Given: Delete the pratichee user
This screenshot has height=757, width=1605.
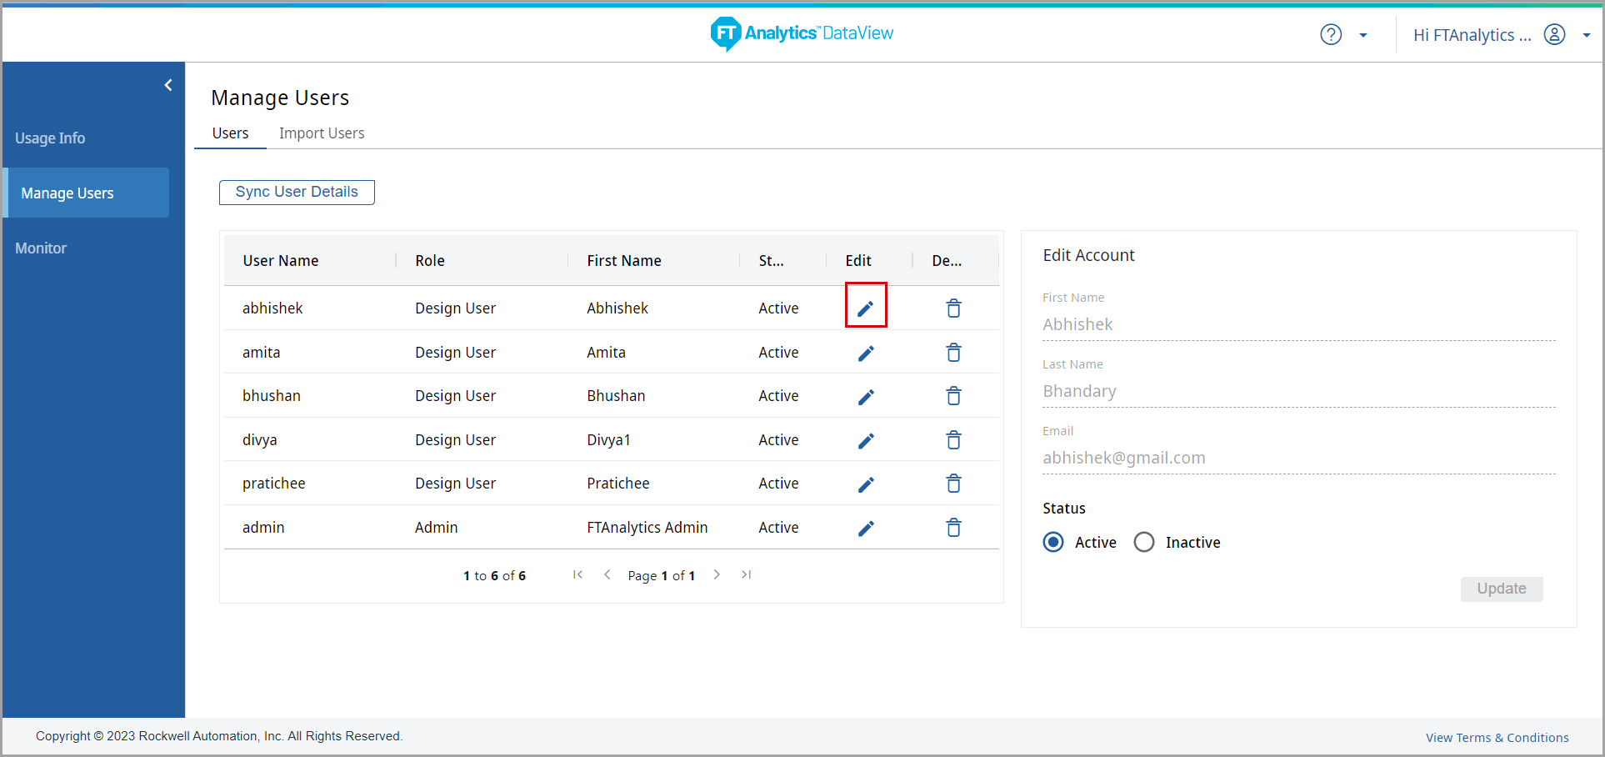Looking at the screenshot, I should click(x=954, y=484).
